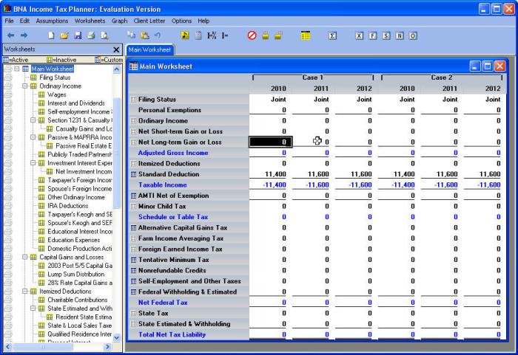Select Wages in the worksheets tree

(x=57, y=94)
